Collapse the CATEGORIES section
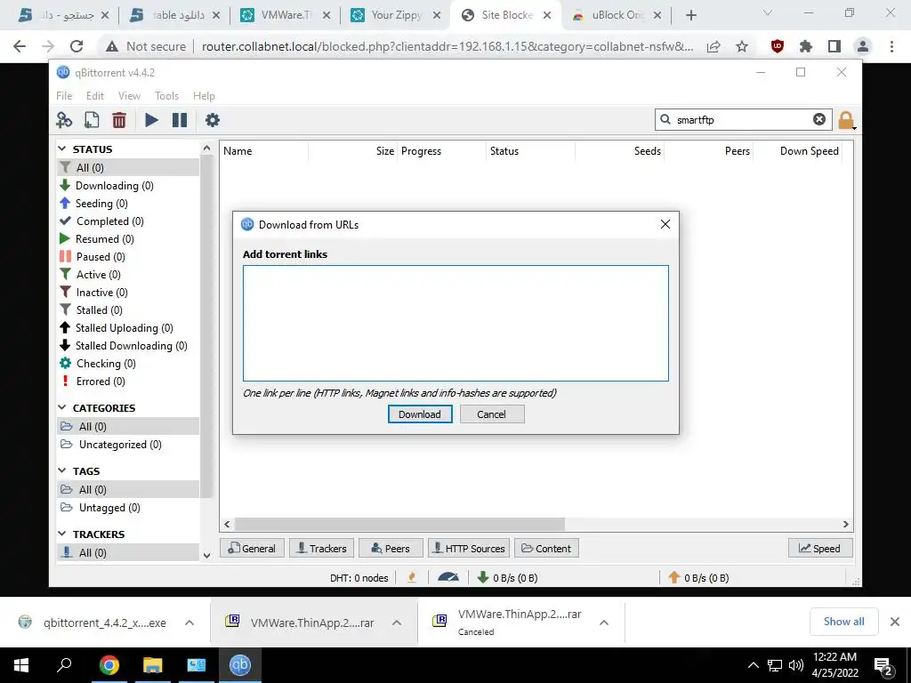This screenshot has height=683, width=911. tap(62, 407)
